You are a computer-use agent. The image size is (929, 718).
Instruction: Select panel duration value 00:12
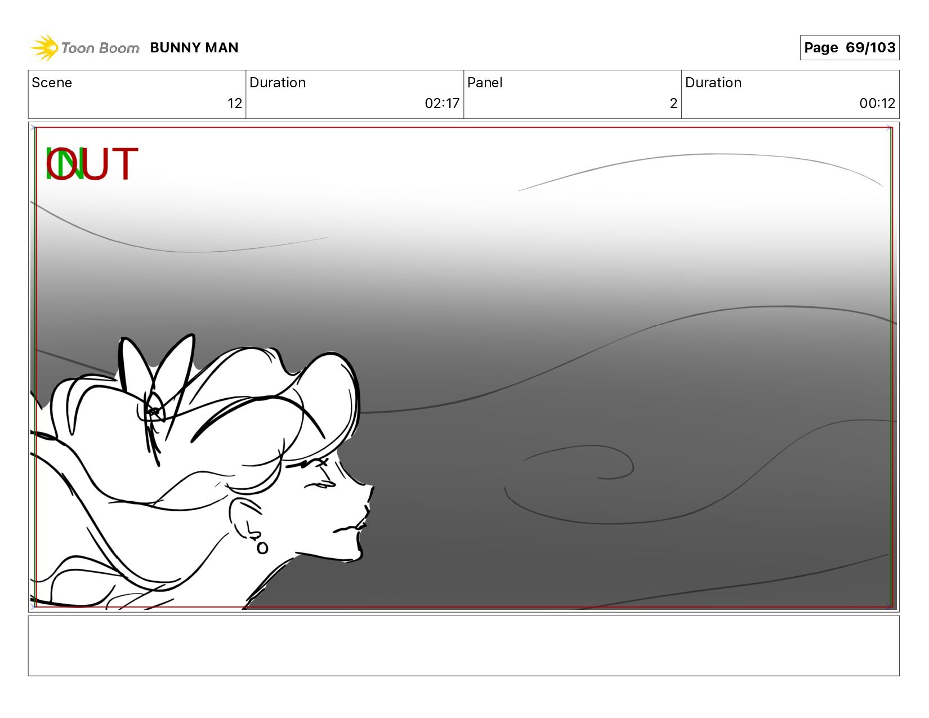(877, 104)
